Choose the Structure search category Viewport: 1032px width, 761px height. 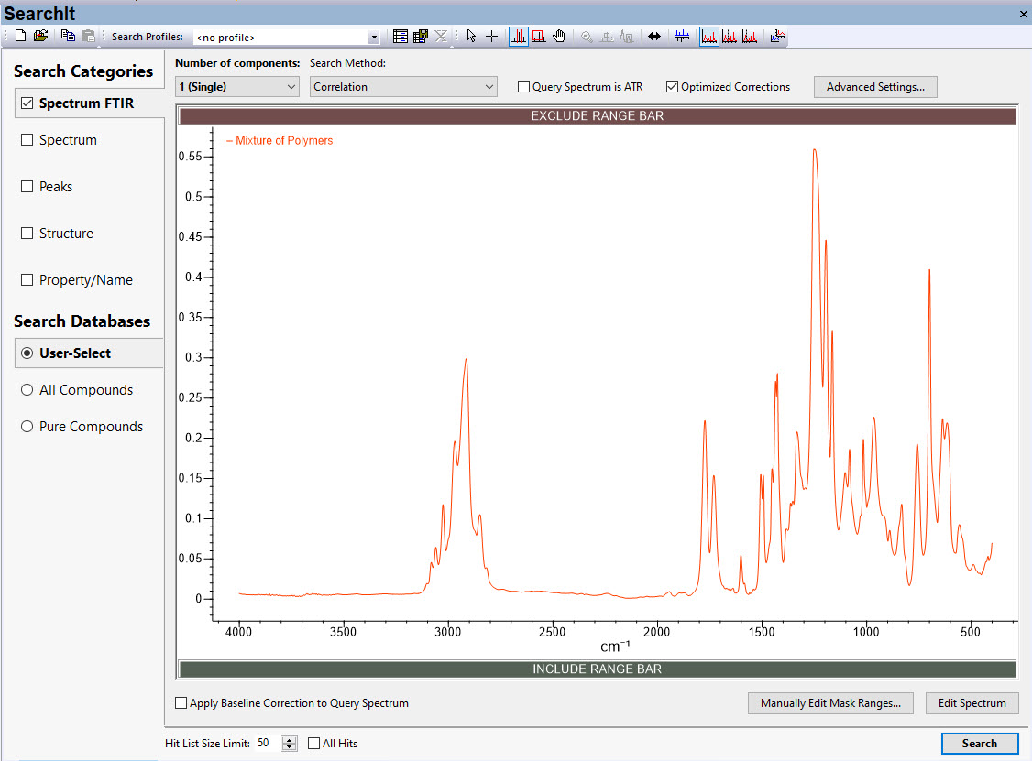[27, 234]
